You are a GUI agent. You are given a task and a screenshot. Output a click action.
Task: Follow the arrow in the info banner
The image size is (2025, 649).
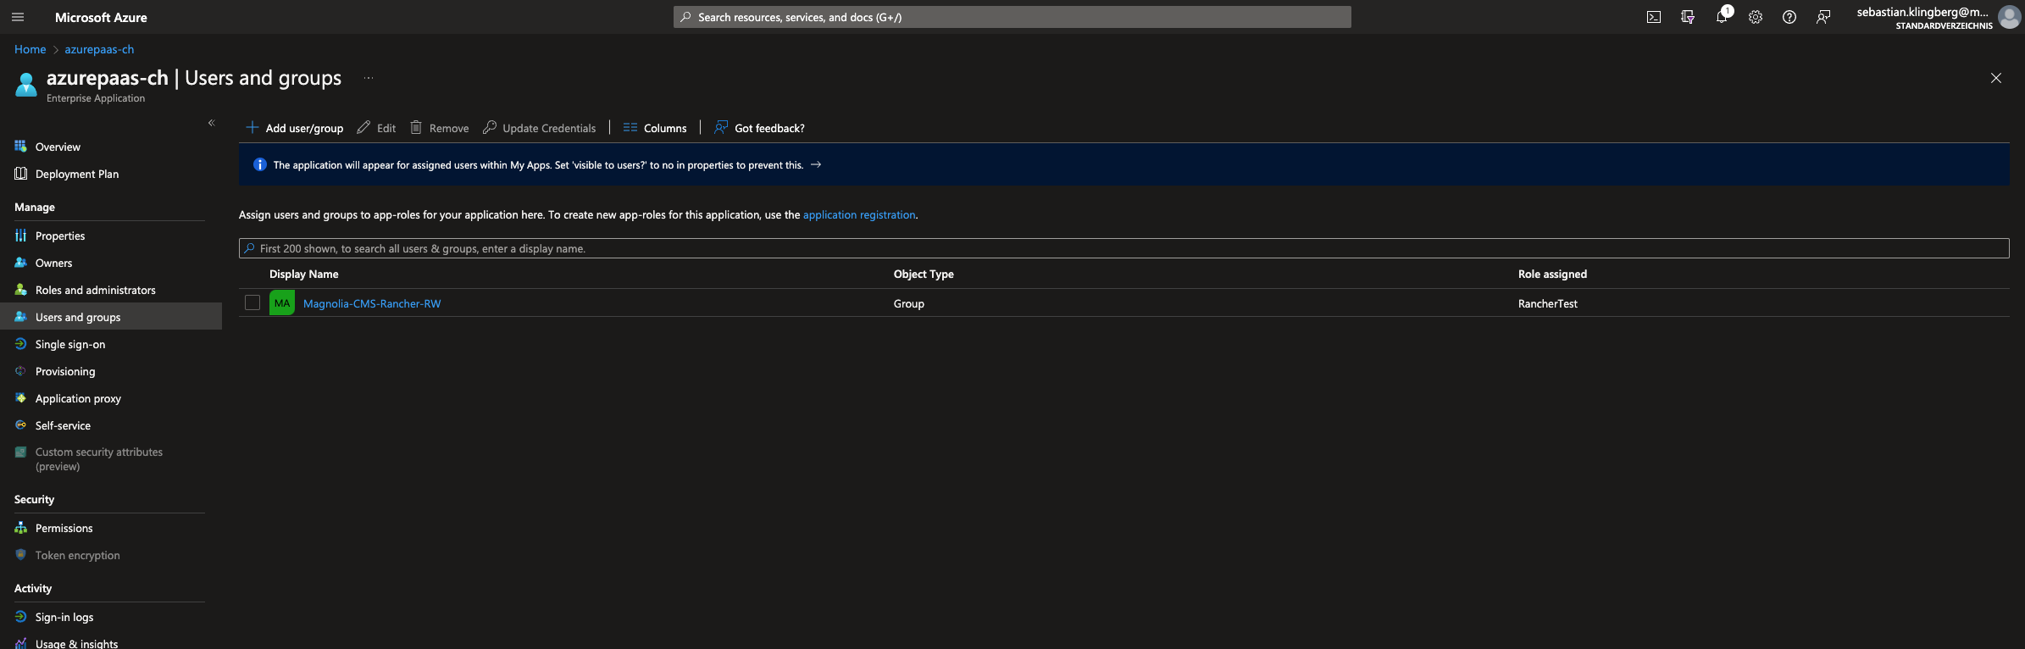coord(816,164)
